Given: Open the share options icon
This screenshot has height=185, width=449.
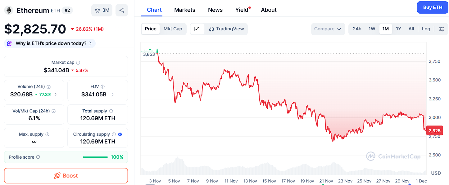Looking at the screenshot, I should click(x=121, y=10).
